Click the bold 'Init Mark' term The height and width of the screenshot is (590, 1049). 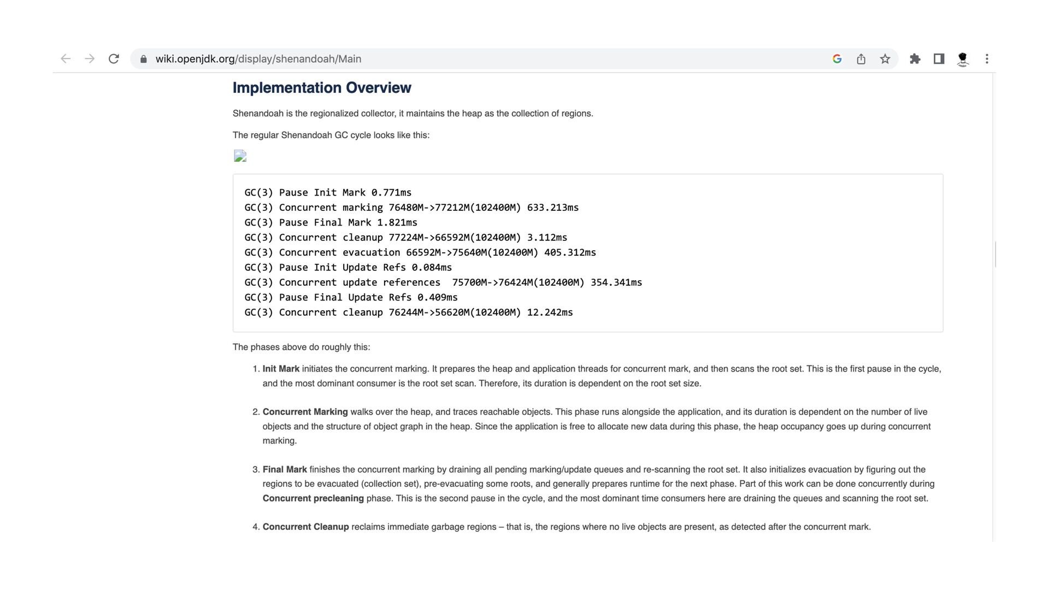(281, 369)
